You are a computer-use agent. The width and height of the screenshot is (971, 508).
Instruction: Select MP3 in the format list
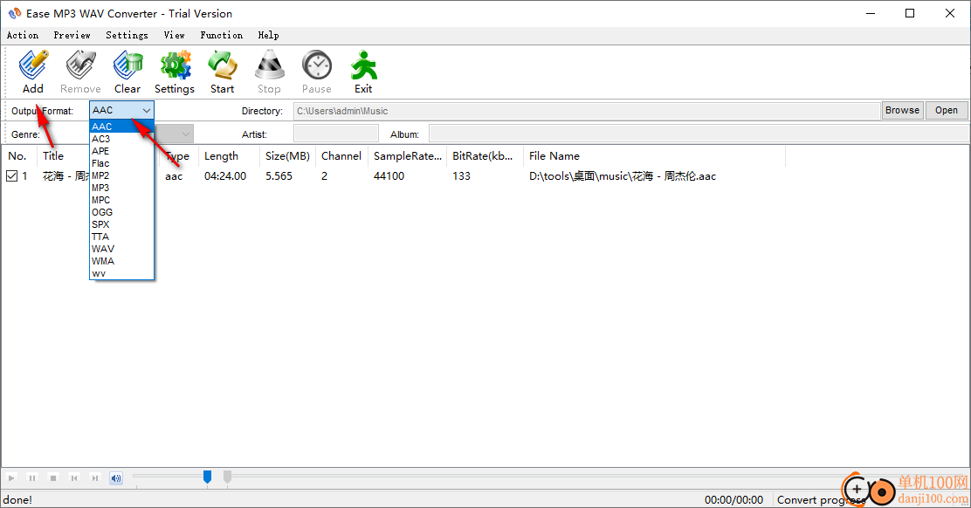point(121,188)
